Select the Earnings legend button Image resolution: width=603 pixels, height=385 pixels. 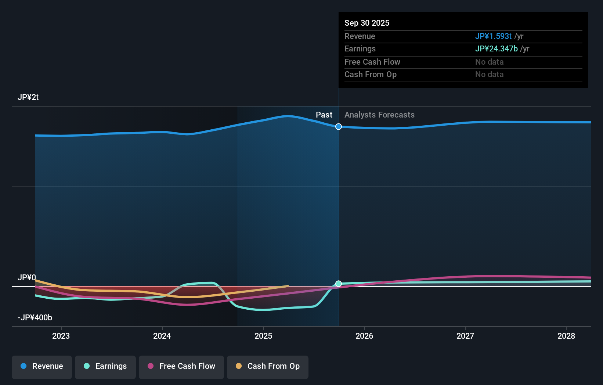(x=105, y=367)
